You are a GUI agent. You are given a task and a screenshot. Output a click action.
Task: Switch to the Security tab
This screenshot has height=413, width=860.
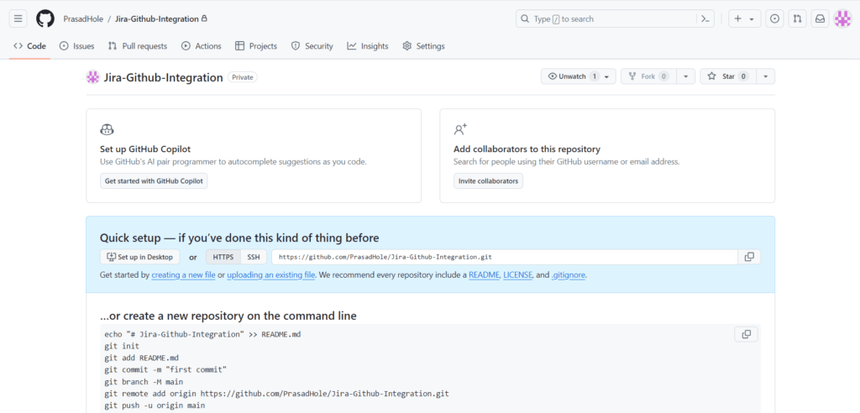[312, 46]
